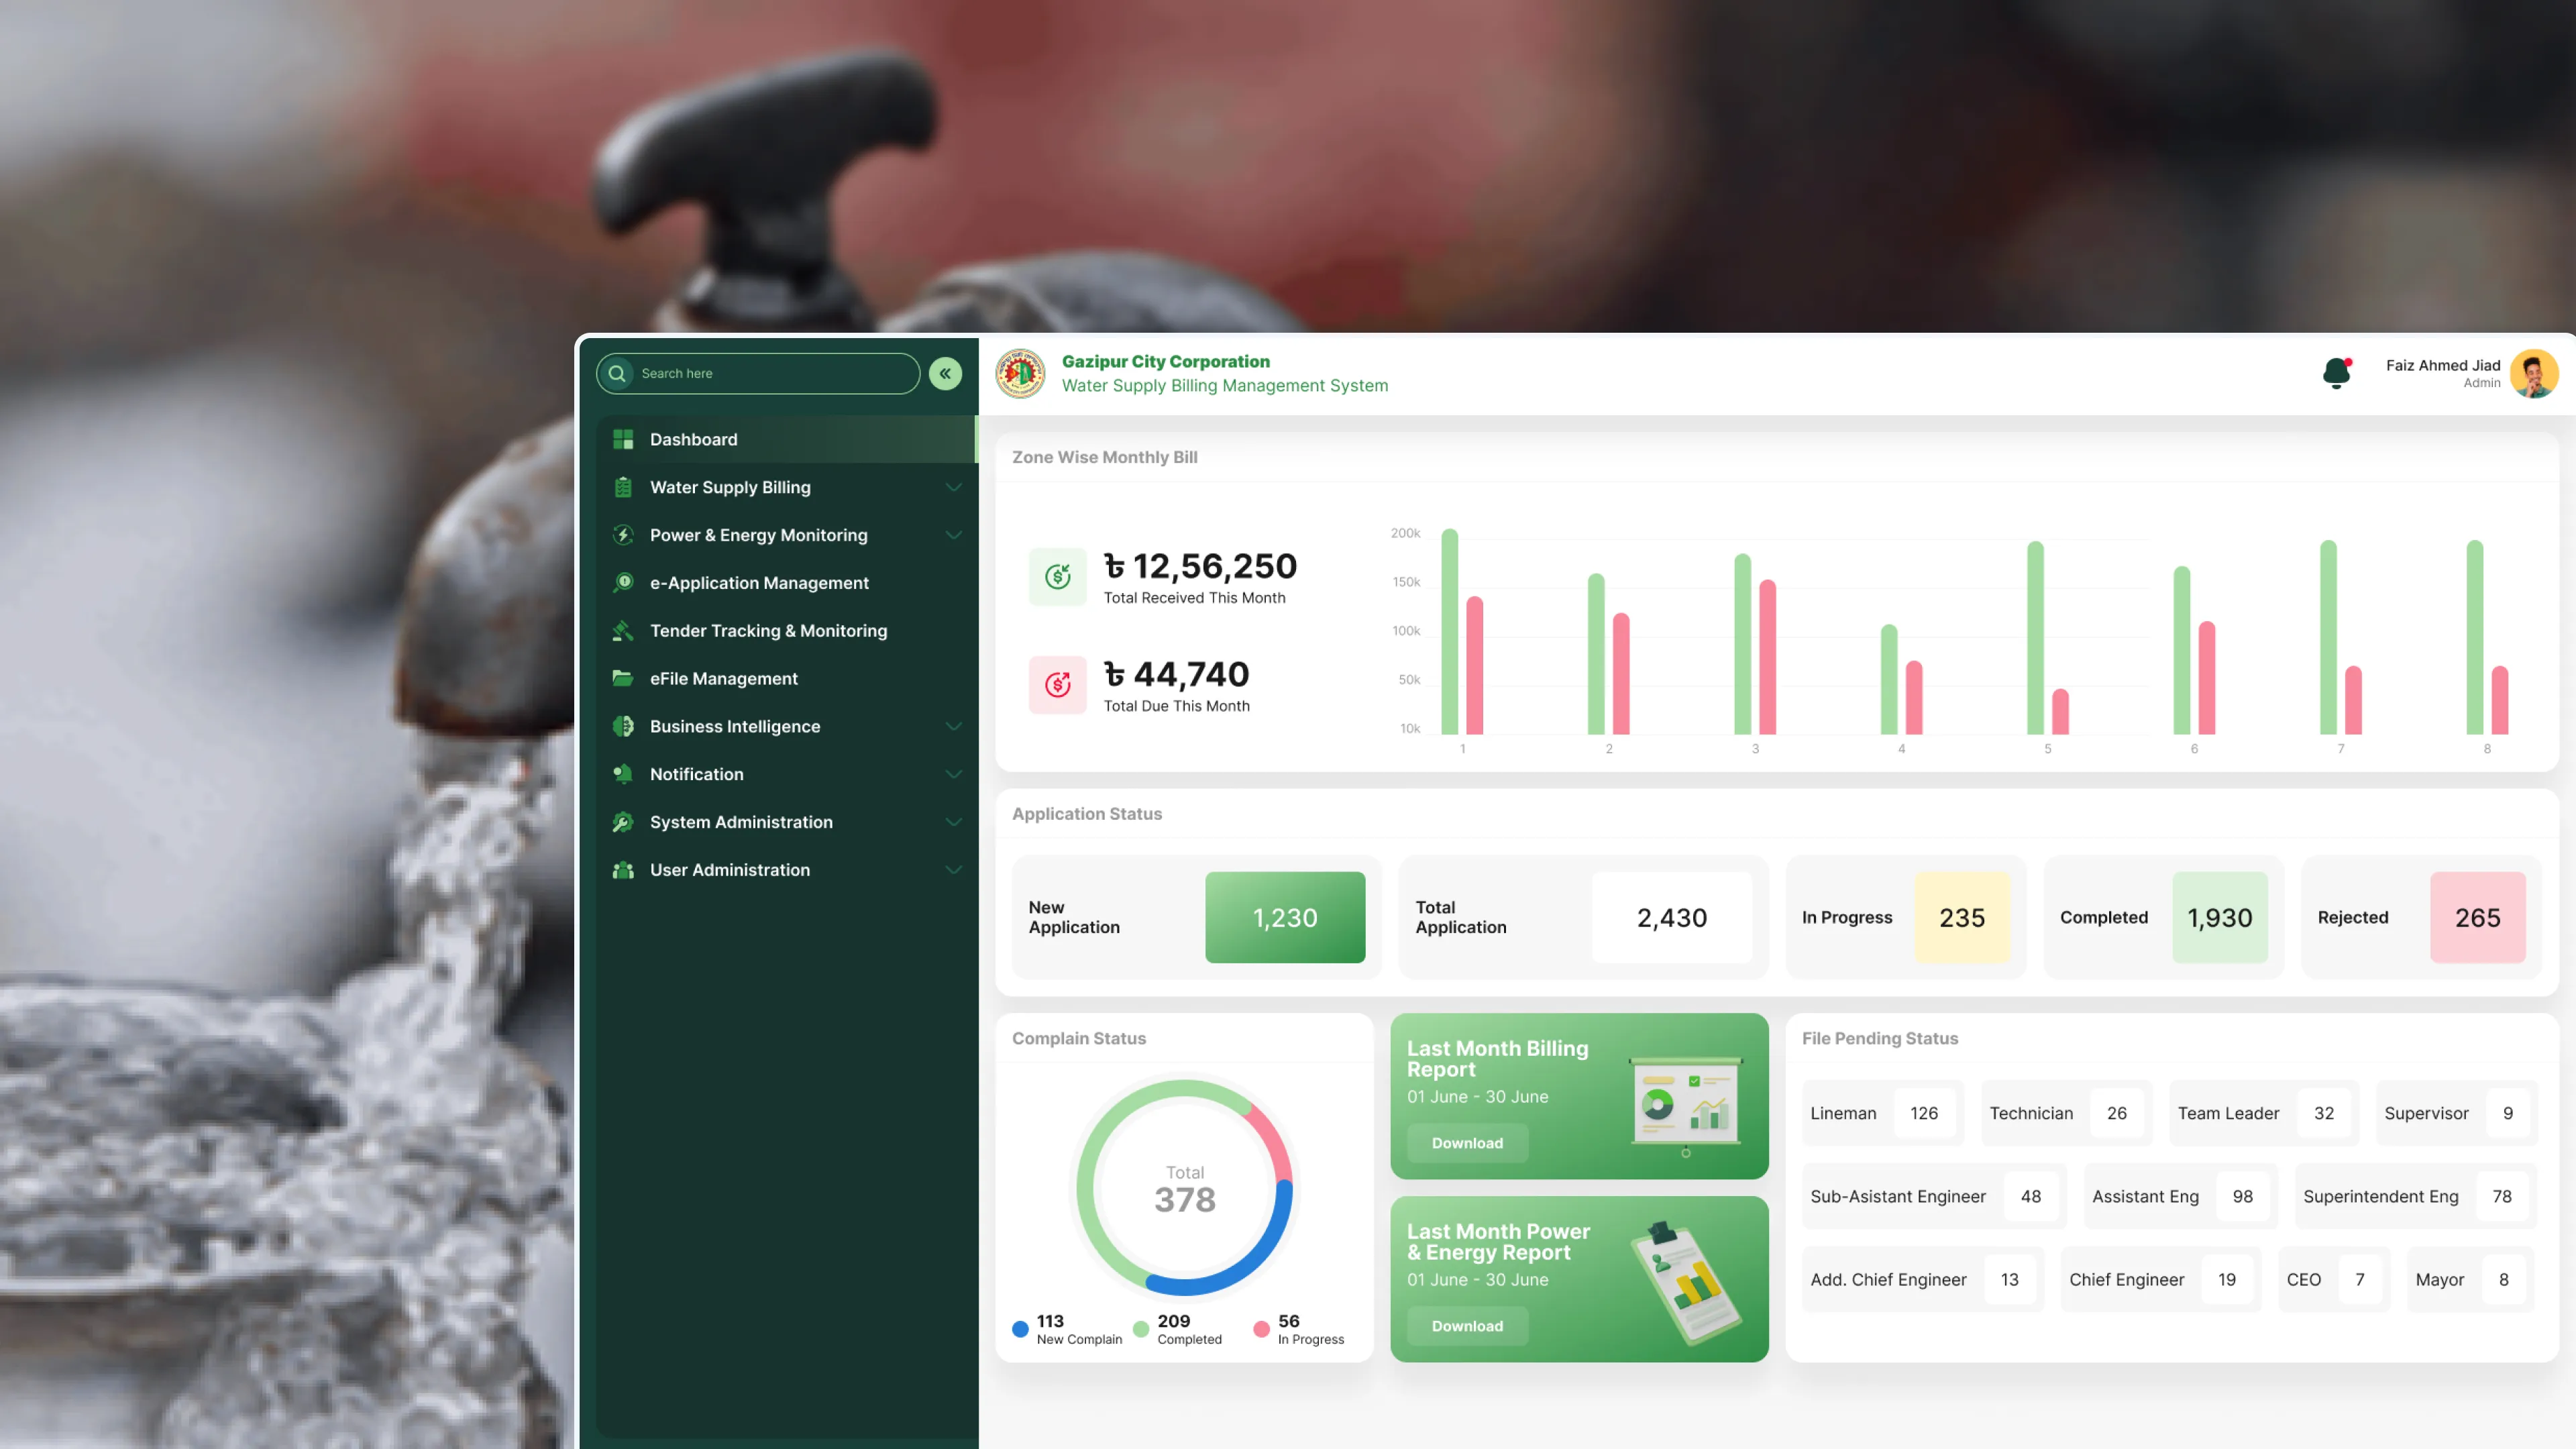Click the Gazipur City Corporation logo
The height and width of the screenshot is (1449, 2576).
coord(1020,373)
